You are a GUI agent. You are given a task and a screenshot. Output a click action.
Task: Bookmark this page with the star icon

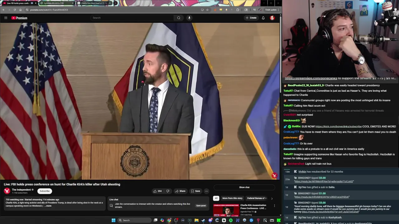(207, 10)
